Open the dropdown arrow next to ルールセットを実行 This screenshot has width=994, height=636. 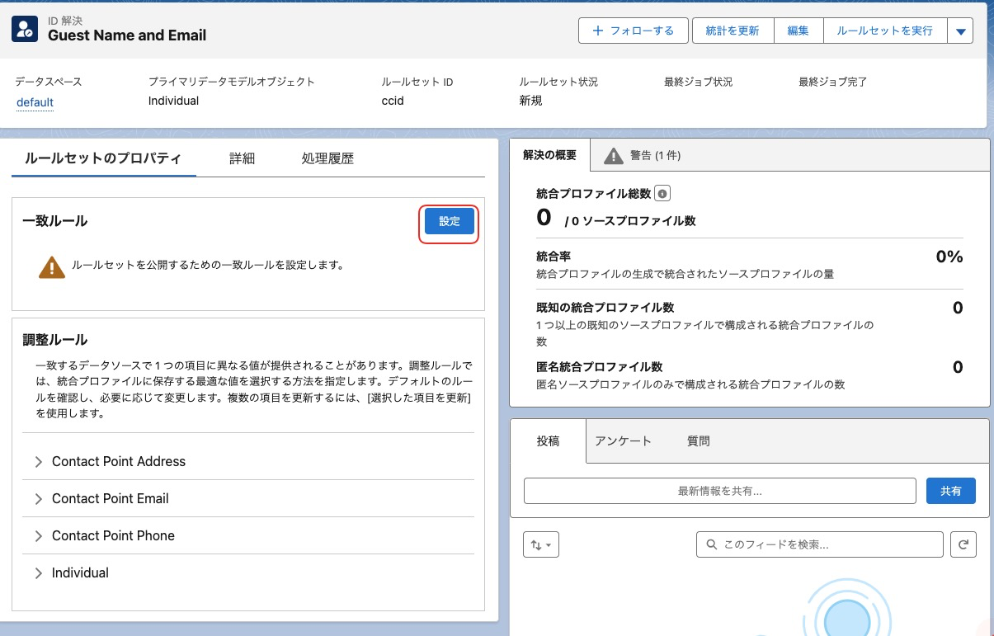pyautogui.click(x=960, y=31)
